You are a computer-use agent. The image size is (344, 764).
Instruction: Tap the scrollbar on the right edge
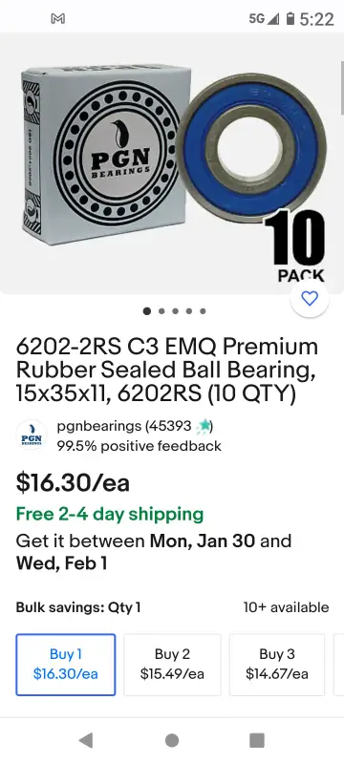(341, 88)
